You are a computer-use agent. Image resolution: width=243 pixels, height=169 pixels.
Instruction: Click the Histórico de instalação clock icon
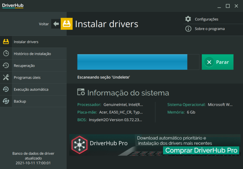click(x=6, y=53)
